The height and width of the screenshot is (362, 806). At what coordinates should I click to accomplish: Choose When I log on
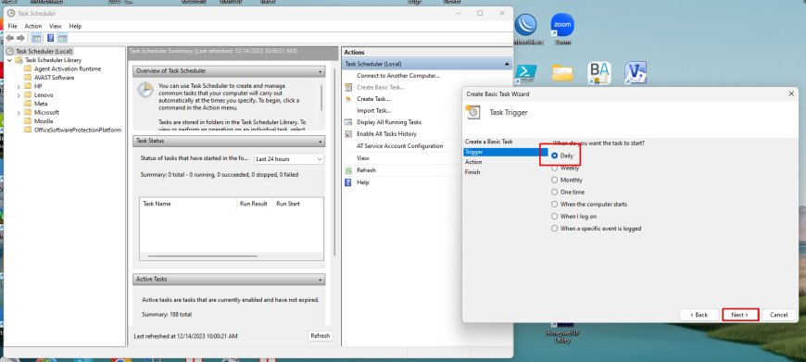pyautogui.click(x=555, y=217)
